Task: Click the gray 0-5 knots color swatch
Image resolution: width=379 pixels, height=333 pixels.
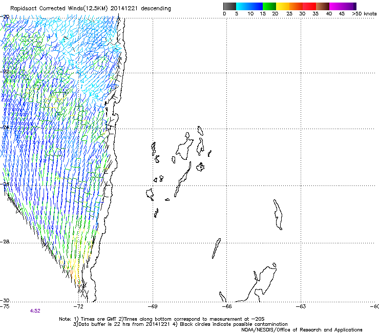Action: pos(229,6)
